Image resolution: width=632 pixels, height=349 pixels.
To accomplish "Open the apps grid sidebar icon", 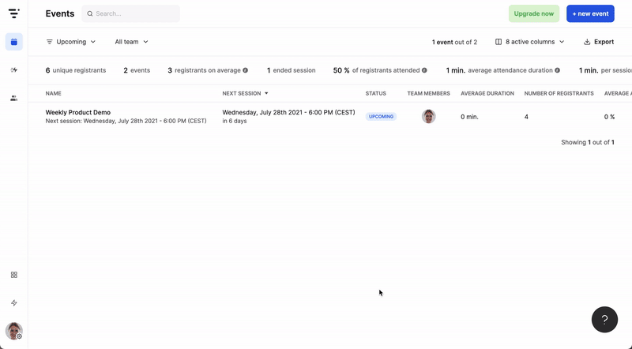I will coord(14,275).
